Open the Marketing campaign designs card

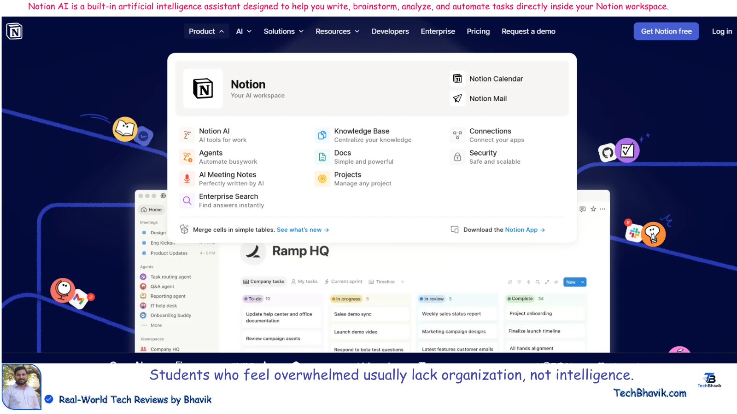[x=458, y=331]
